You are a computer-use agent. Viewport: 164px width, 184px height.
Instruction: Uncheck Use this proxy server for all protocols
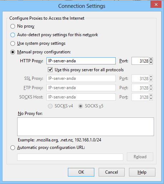coord(50,69)
